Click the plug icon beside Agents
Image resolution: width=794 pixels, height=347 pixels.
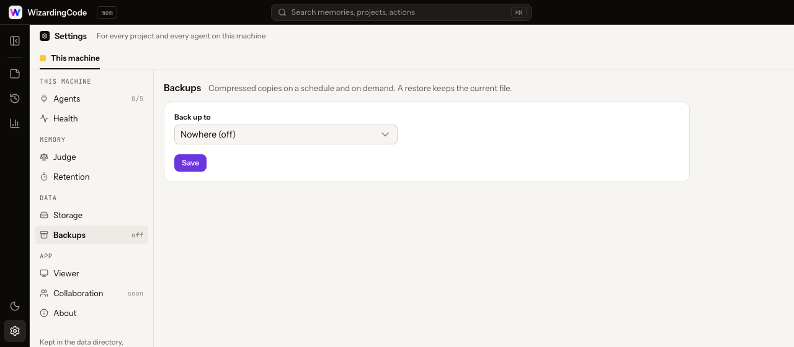tap(44, 99)
